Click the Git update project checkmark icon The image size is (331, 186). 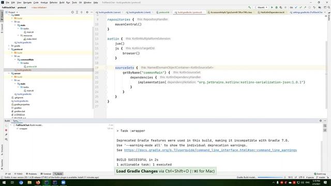point(296,7)
